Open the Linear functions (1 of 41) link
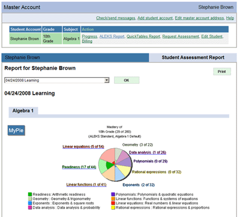The image size is (240, 217). (86, 185)
